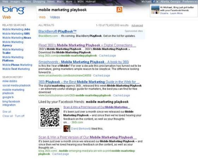The image size is (198, 159).
Task: Open the dropdown arrow next to Facebook icon
Action: pos(157,2)
